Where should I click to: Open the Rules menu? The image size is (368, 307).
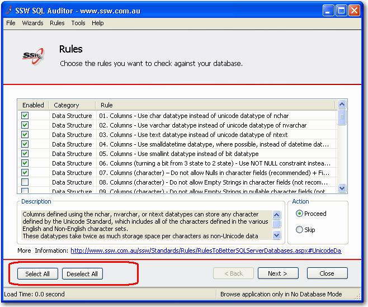click(x=57, y=23)
